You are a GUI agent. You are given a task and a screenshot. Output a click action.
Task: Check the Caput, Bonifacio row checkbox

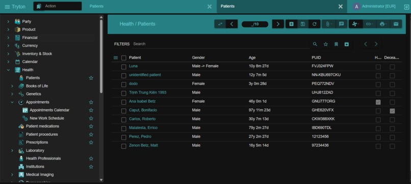(124, 111)
